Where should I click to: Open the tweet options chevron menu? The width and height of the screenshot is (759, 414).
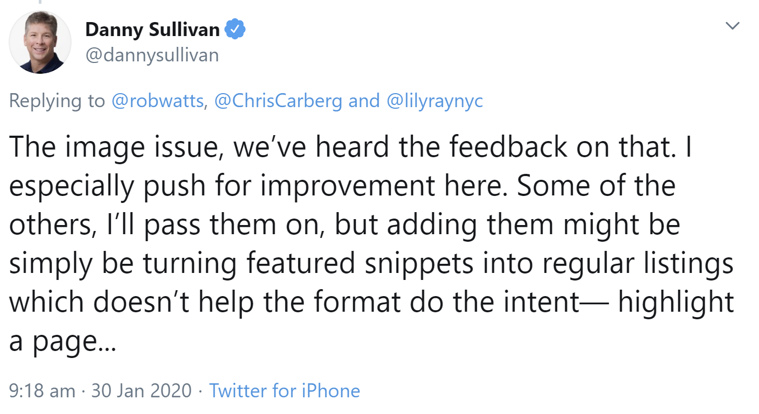pyautogui.click(x=733, y=25)
